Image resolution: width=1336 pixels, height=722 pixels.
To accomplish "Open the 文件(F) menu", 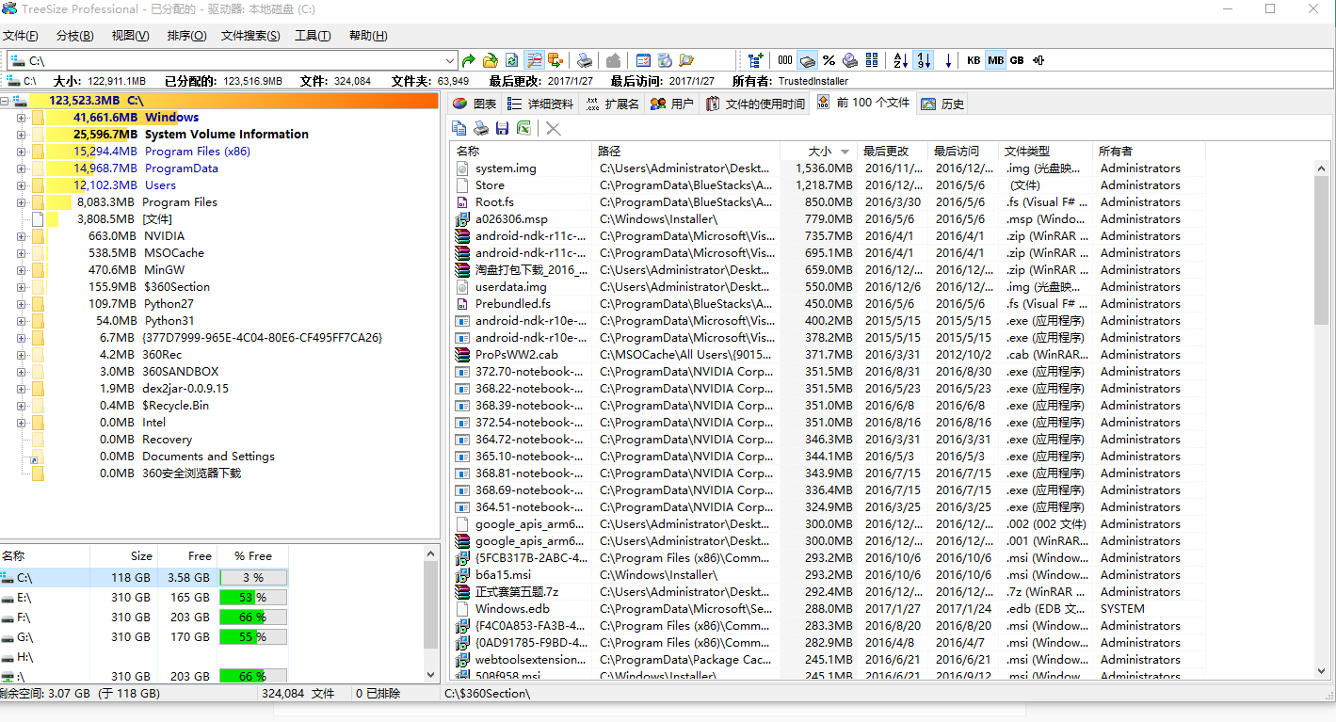I will click(x=20, y=36).
